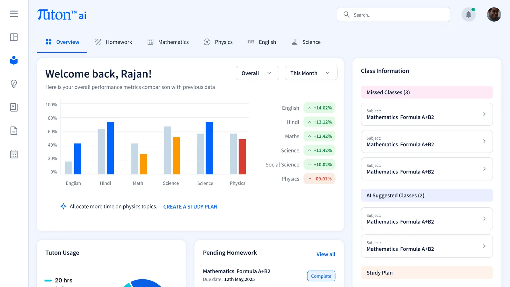The image size is (510, 287).
Task: Open the Overall dropdown
Action: pos(257,73)
